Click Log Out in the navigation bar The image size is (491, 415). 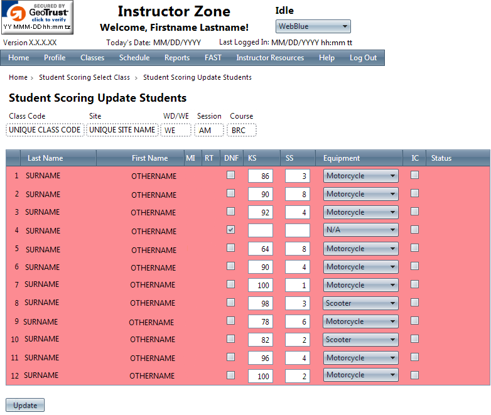(364, 58)
